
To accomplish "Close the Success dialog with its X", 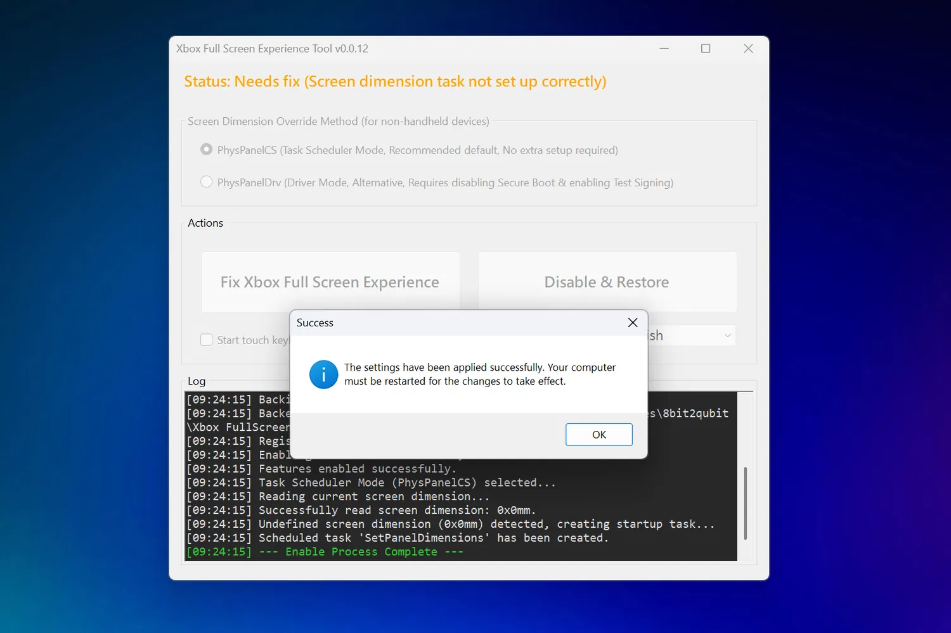I will 633,323.
